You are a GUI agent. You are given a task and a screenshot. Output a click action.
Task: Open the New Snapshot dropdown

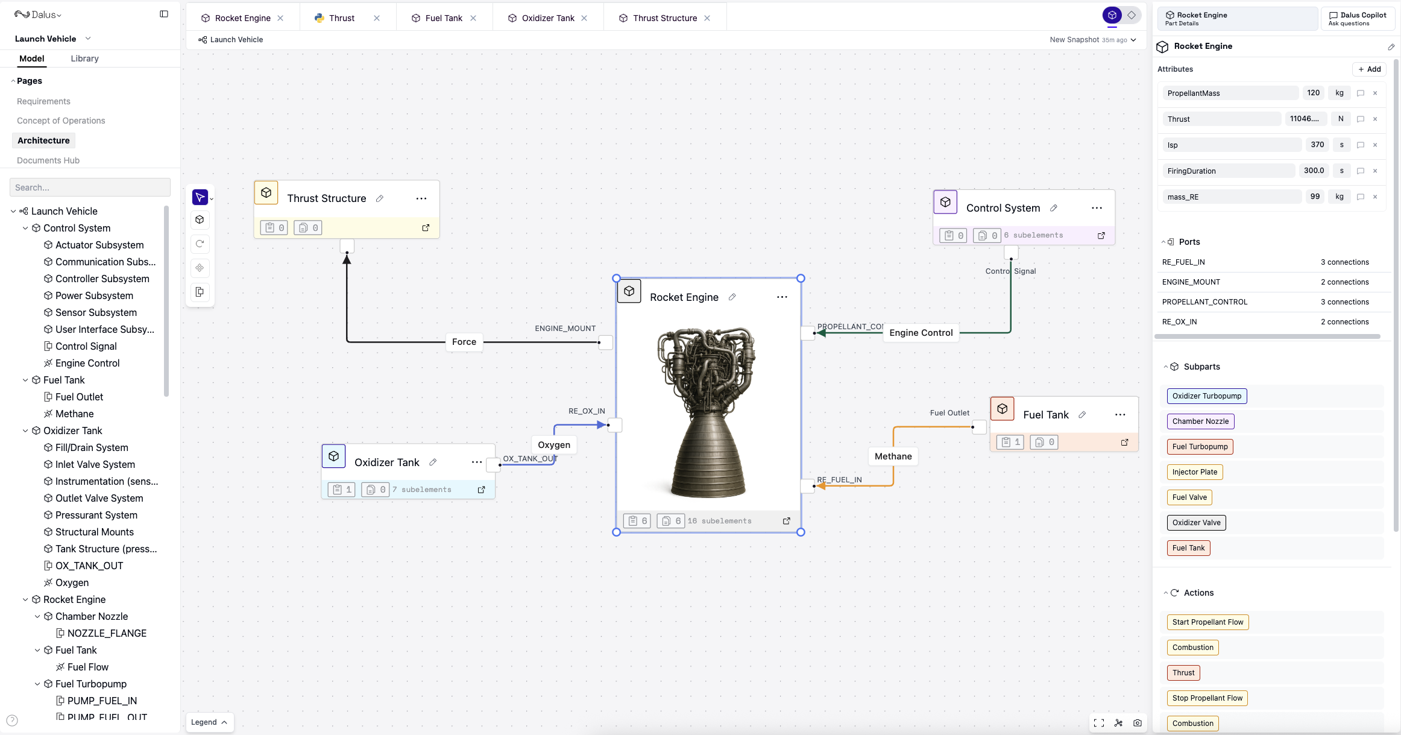coord(1092,40)
